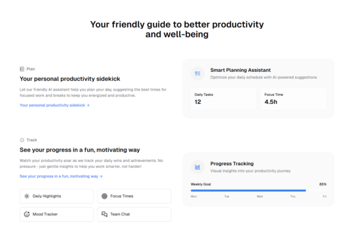Click the 85% weekly goal label
The height and width of the screenshot is (241, 354).
pyautogui.click(x=323, y=184)
